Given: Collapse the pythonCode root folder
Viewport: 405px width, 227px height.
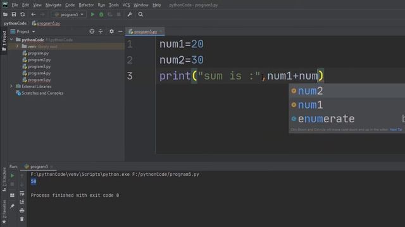Looking at the screenshot, I should (x=11, y=40).
